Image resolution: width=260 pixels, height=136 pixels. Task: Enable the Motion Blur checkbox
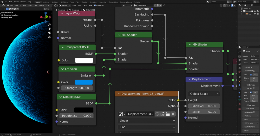pyautogui.click(x=246, y=127)
